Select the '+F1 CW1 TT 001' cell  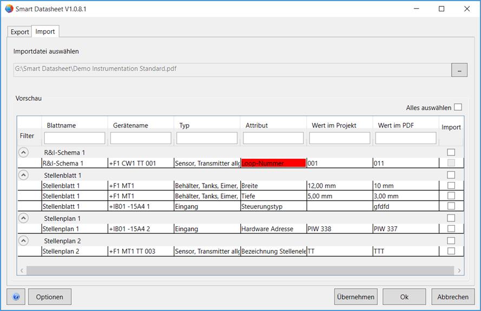point(141,163)
